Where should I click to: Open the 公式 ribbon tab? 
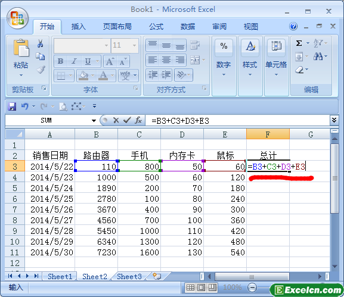pyautogui.click(x=156, y=27)
